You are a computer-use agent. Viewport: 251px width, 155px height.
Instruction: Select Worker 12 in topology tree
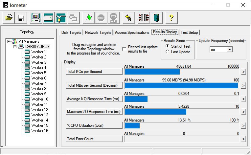click(40, 110)
